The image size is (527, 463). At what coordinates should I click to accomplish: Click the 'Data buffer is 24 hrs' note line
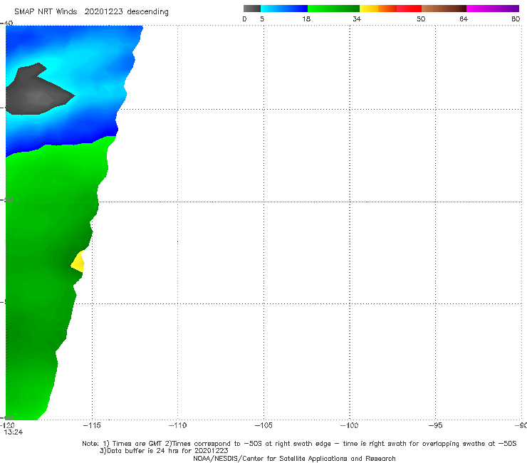(x=164, y=451)
